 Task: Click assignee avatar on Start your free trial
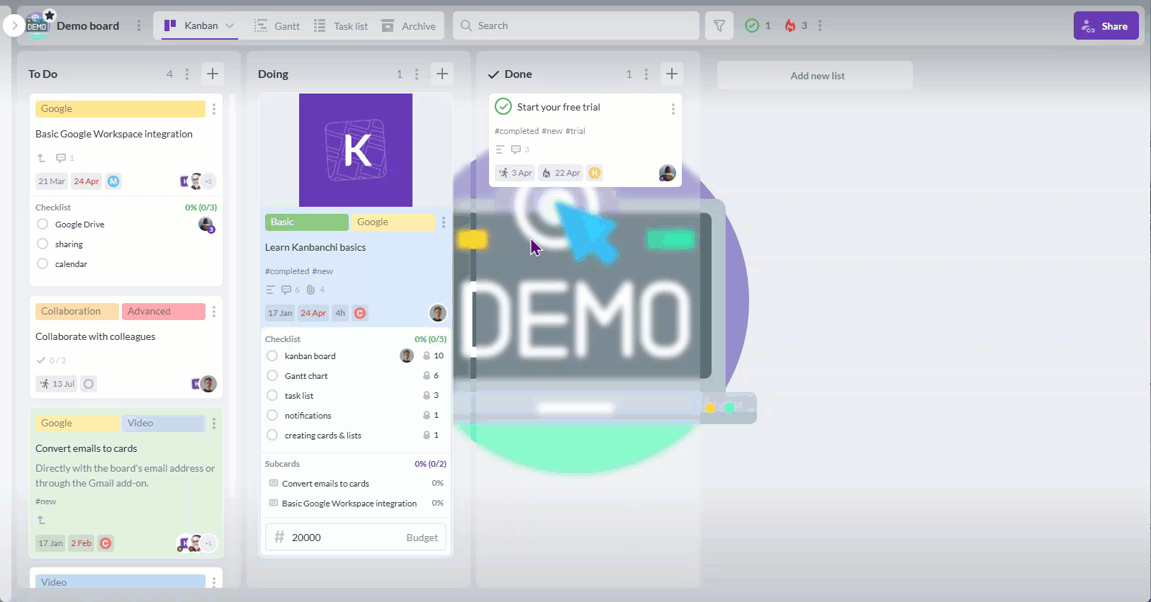(x=667, y=173)
